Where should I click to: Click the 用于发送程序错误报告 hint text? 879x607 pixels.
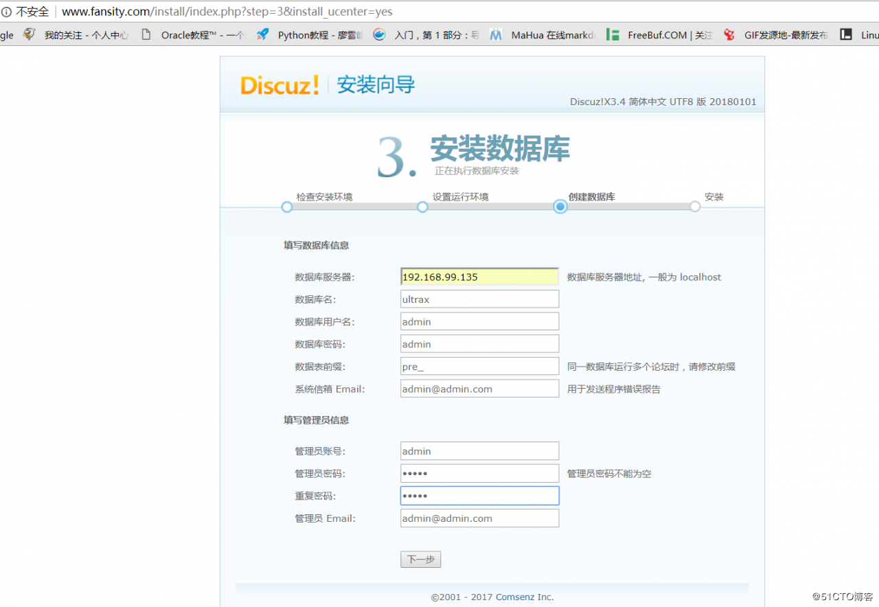pos(614,389)
